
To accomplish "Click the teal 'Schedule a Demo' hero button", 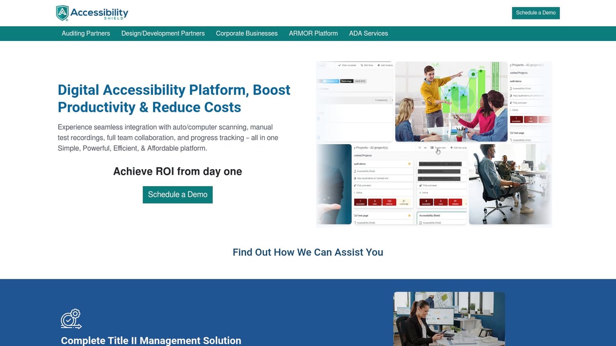I will click(178, 195).
